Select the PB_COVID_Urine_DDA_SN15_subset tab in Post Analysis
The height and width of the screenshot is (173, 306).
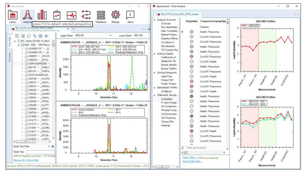point(178,14)
